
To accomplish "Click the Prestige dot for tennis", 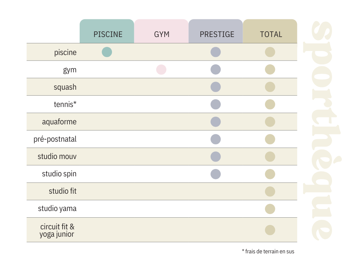I will point(216,104).
